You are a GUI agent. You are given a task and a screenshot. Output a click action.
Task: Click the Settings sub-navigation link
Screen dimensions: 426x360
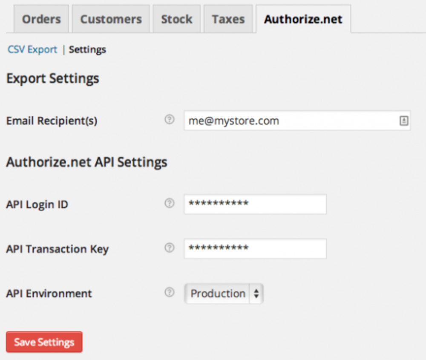pos(87,49)
